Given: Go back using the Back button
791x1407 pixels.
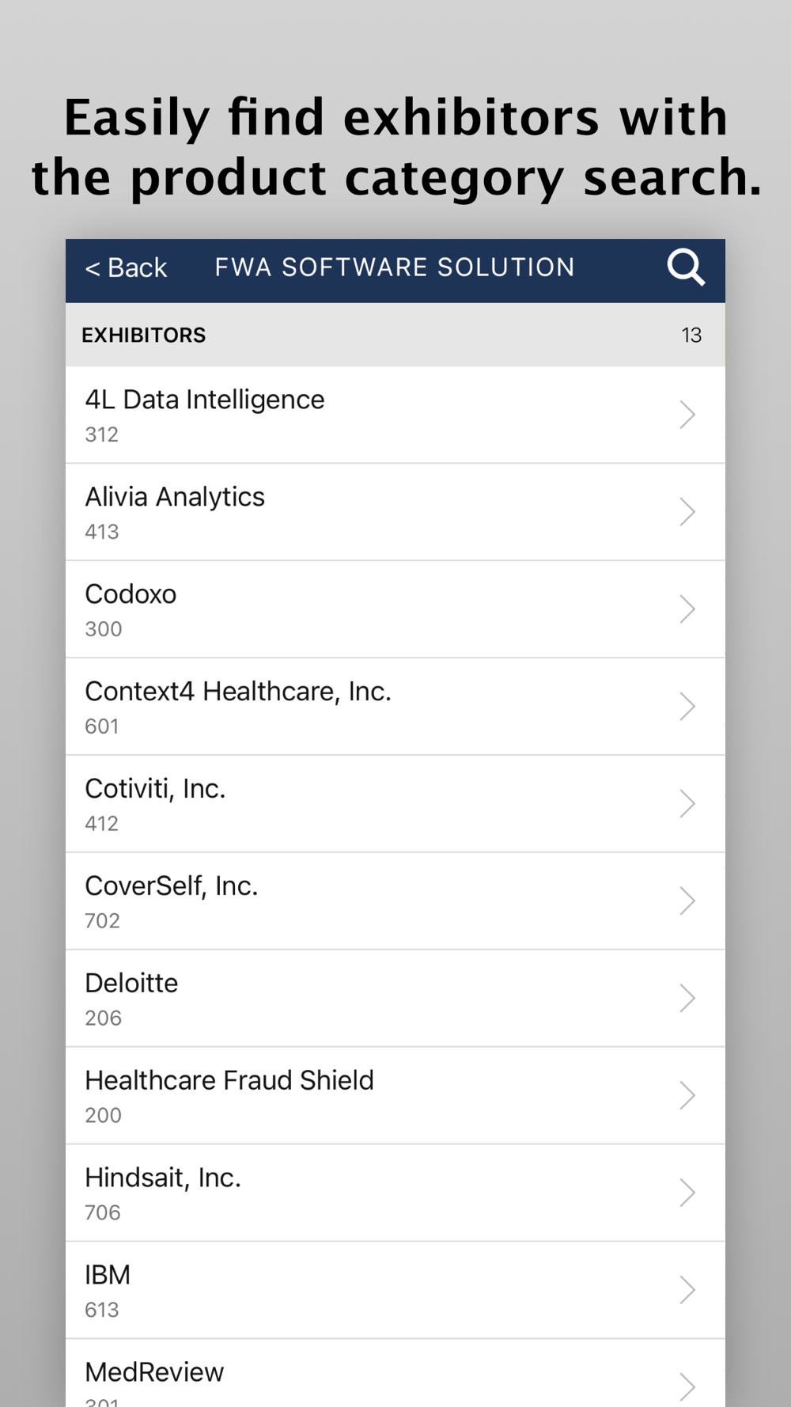Looking at the screenshot, I should [127, 268].
